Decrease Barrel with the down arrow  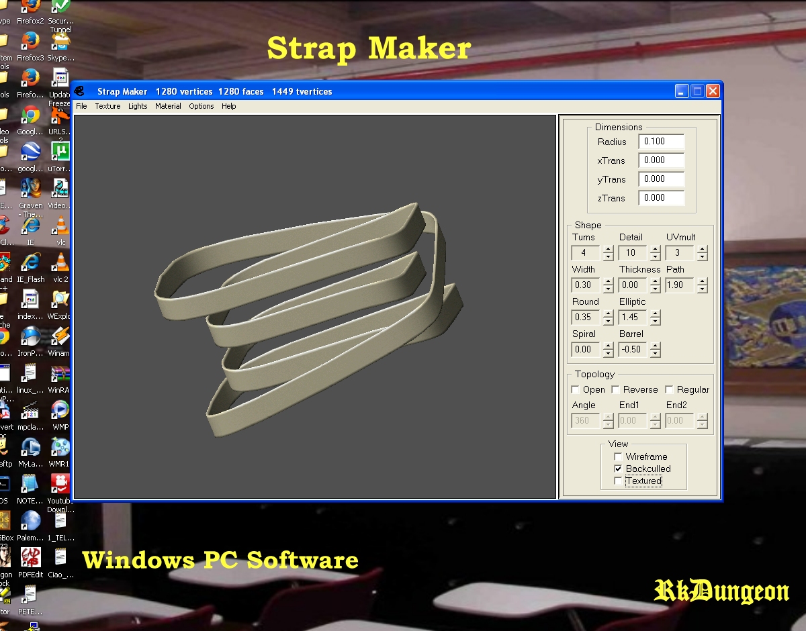click(656, 354)
